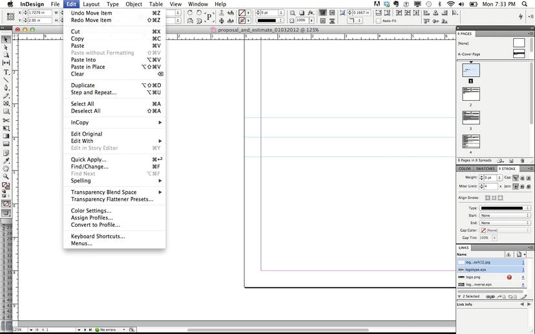Open the stroke Type dropdown

505,208
